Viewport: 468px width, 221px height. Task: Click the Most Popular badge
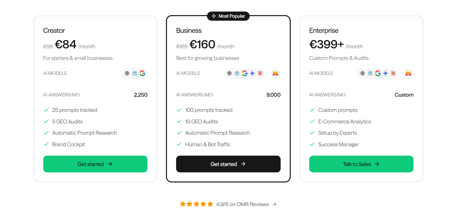click(228, 16)
